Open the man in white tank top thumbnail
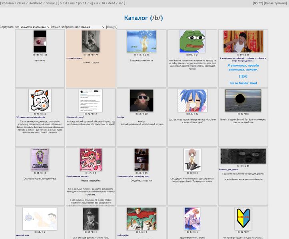The height and width of the screenshot is (239, 289). coord(243,41)
